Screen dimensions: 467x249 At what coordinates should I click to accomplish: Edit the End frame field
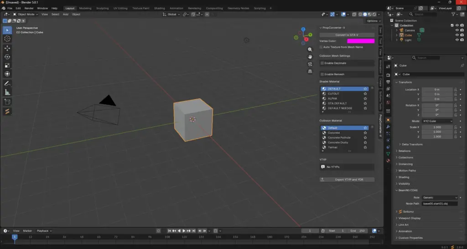[358, 231]
